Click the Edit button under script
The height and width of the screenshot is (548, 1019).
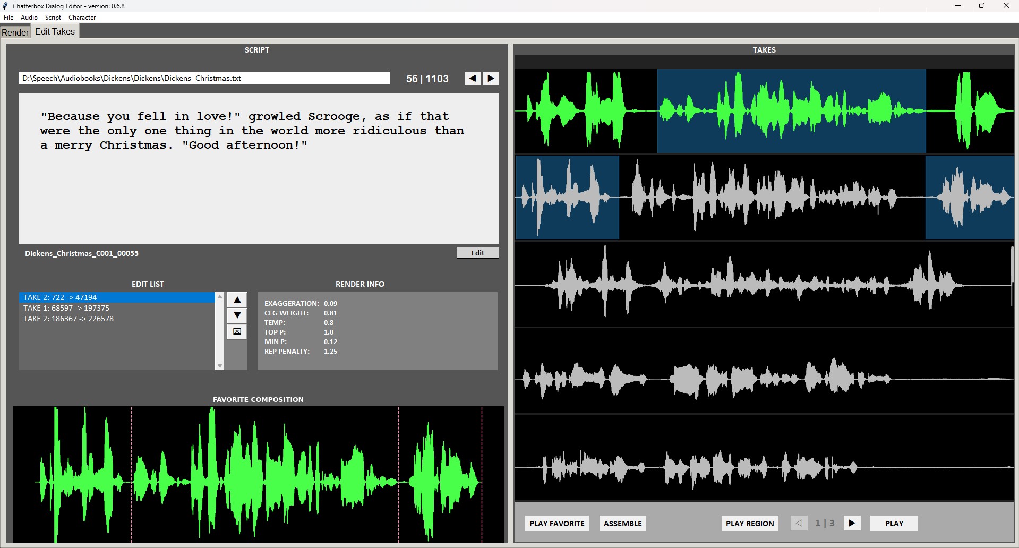pyautogui.click(x=477, y=253)
